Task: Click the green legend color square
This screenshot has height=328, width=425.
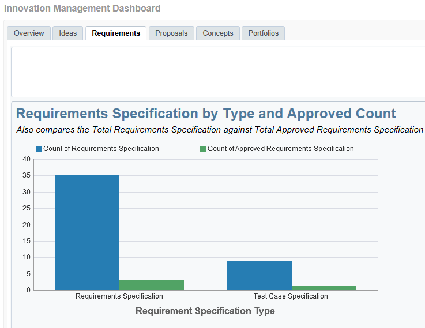Action: point(203,149)
